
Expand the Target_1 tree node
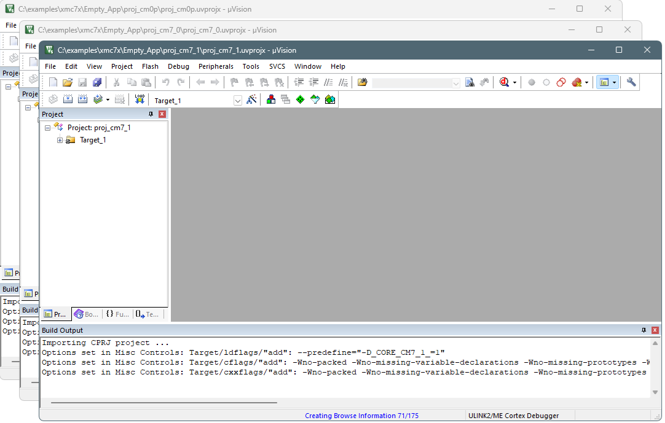60,140
